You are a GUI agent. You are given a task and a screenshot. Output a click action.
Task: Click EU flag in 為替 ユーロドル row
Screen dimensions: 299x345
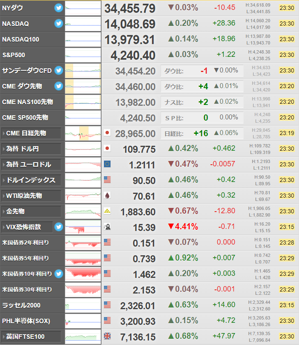(x=107, y=164)
